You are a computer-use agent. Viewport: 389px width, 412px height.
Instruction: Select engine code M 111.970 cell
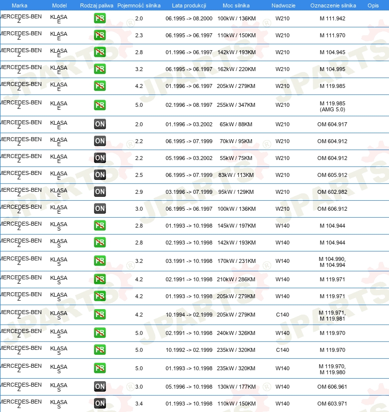[x=332, y=35]
